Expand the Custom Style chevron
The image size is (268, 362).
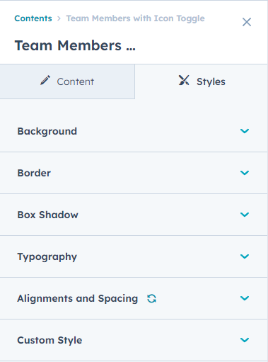tap(245, 340)
